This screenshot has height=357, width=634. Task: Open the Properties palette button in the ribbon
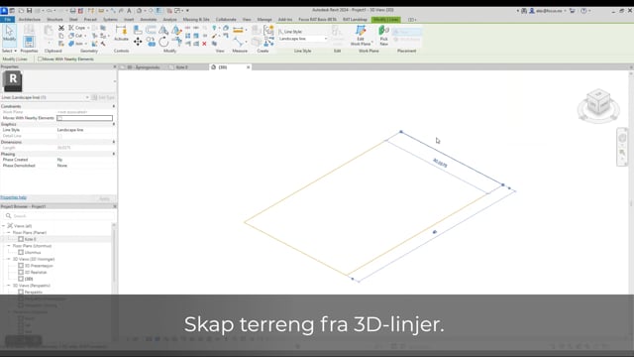29,42
